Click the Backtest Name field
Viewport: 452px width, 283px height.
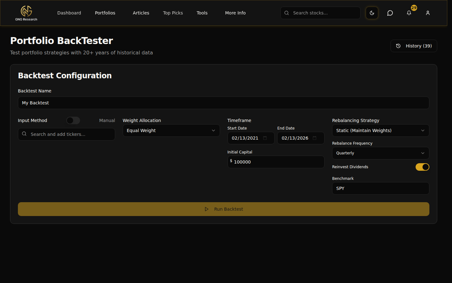(223, 103)
